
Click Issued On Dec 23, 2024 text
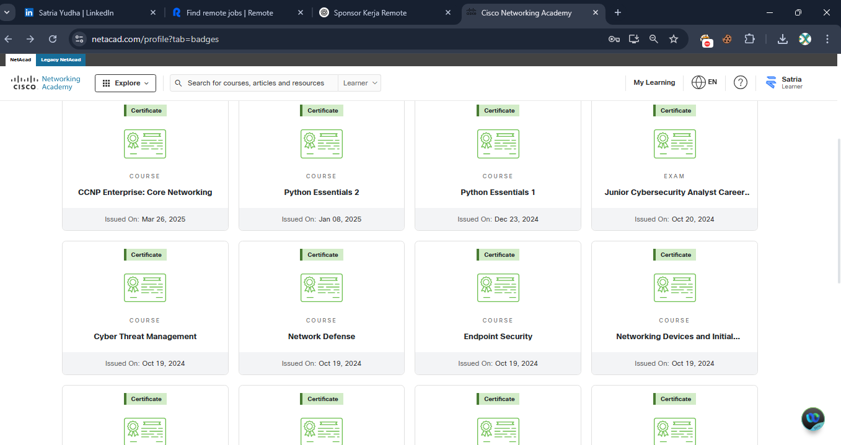click(x=498, y=219)
